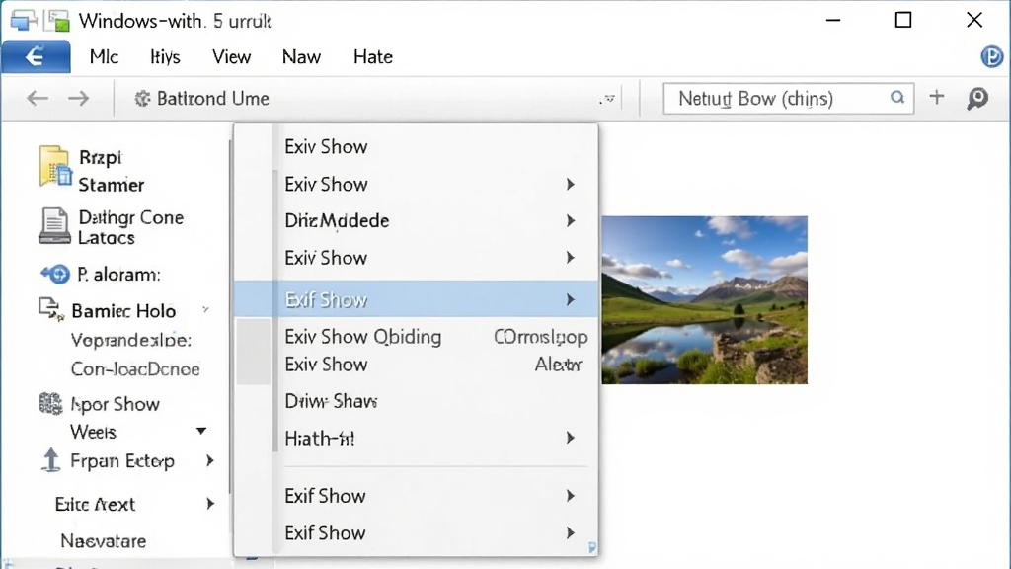
Task: Click the Frpan Ectep upload arrow icon
Action: coord(50,460)
